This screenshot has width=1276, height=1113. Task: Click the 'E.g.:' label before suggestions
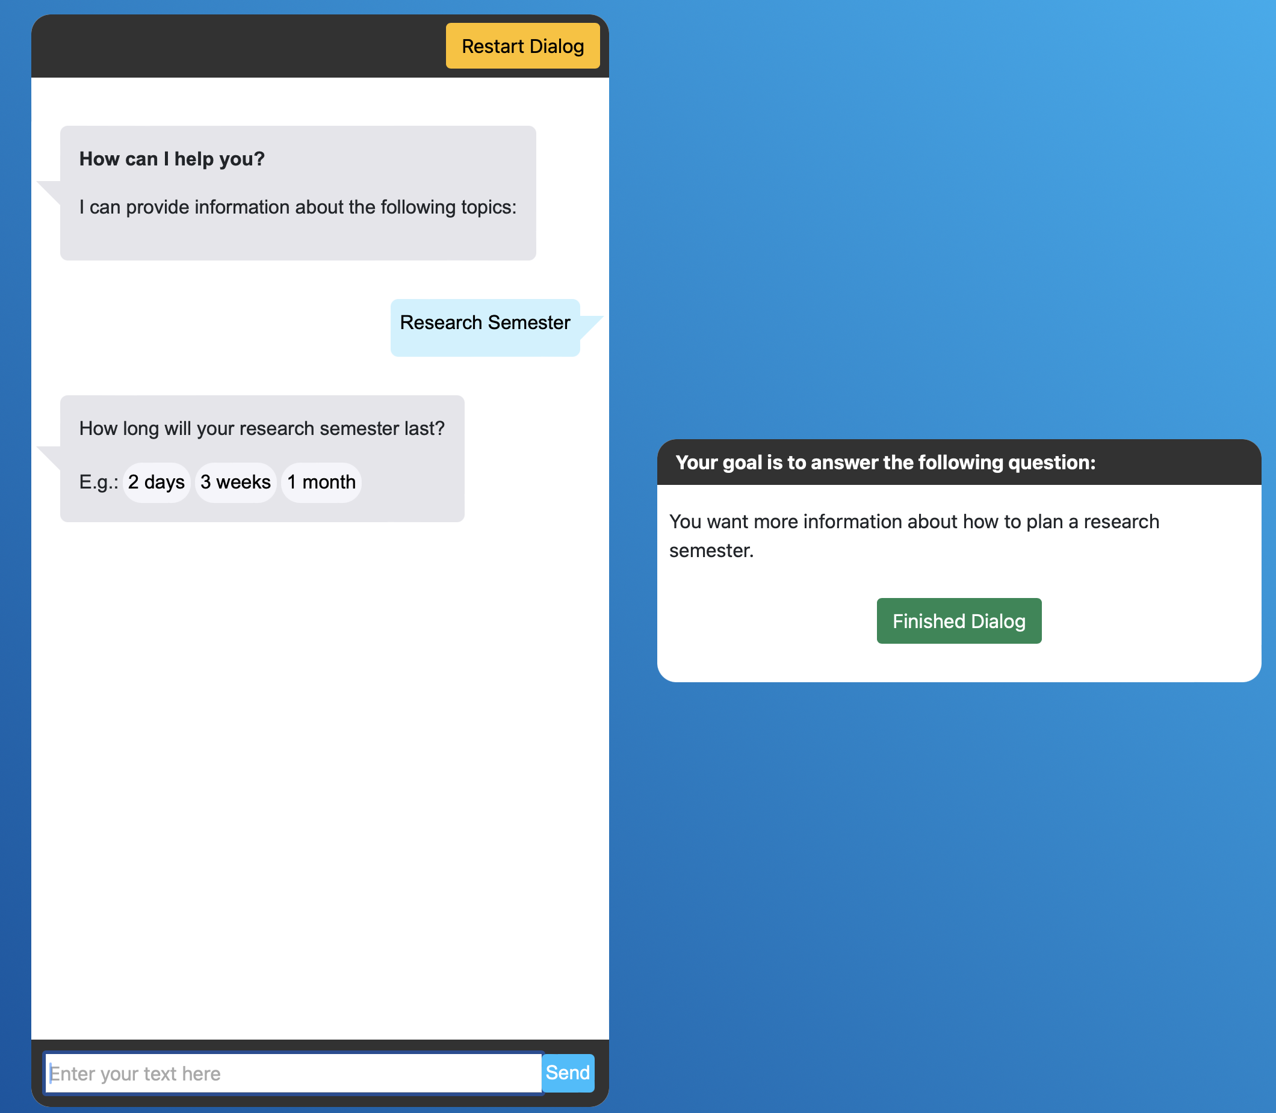[x=98, y=483]
